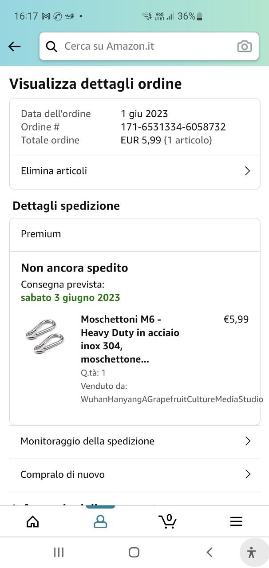
Task: Open Monitoraggio della spedizione chevron
Action: click(248, 441)
